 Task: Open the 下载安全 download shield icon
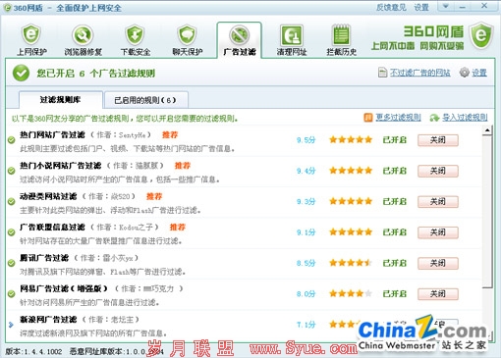pyautogui.click(x=135, y=34)
